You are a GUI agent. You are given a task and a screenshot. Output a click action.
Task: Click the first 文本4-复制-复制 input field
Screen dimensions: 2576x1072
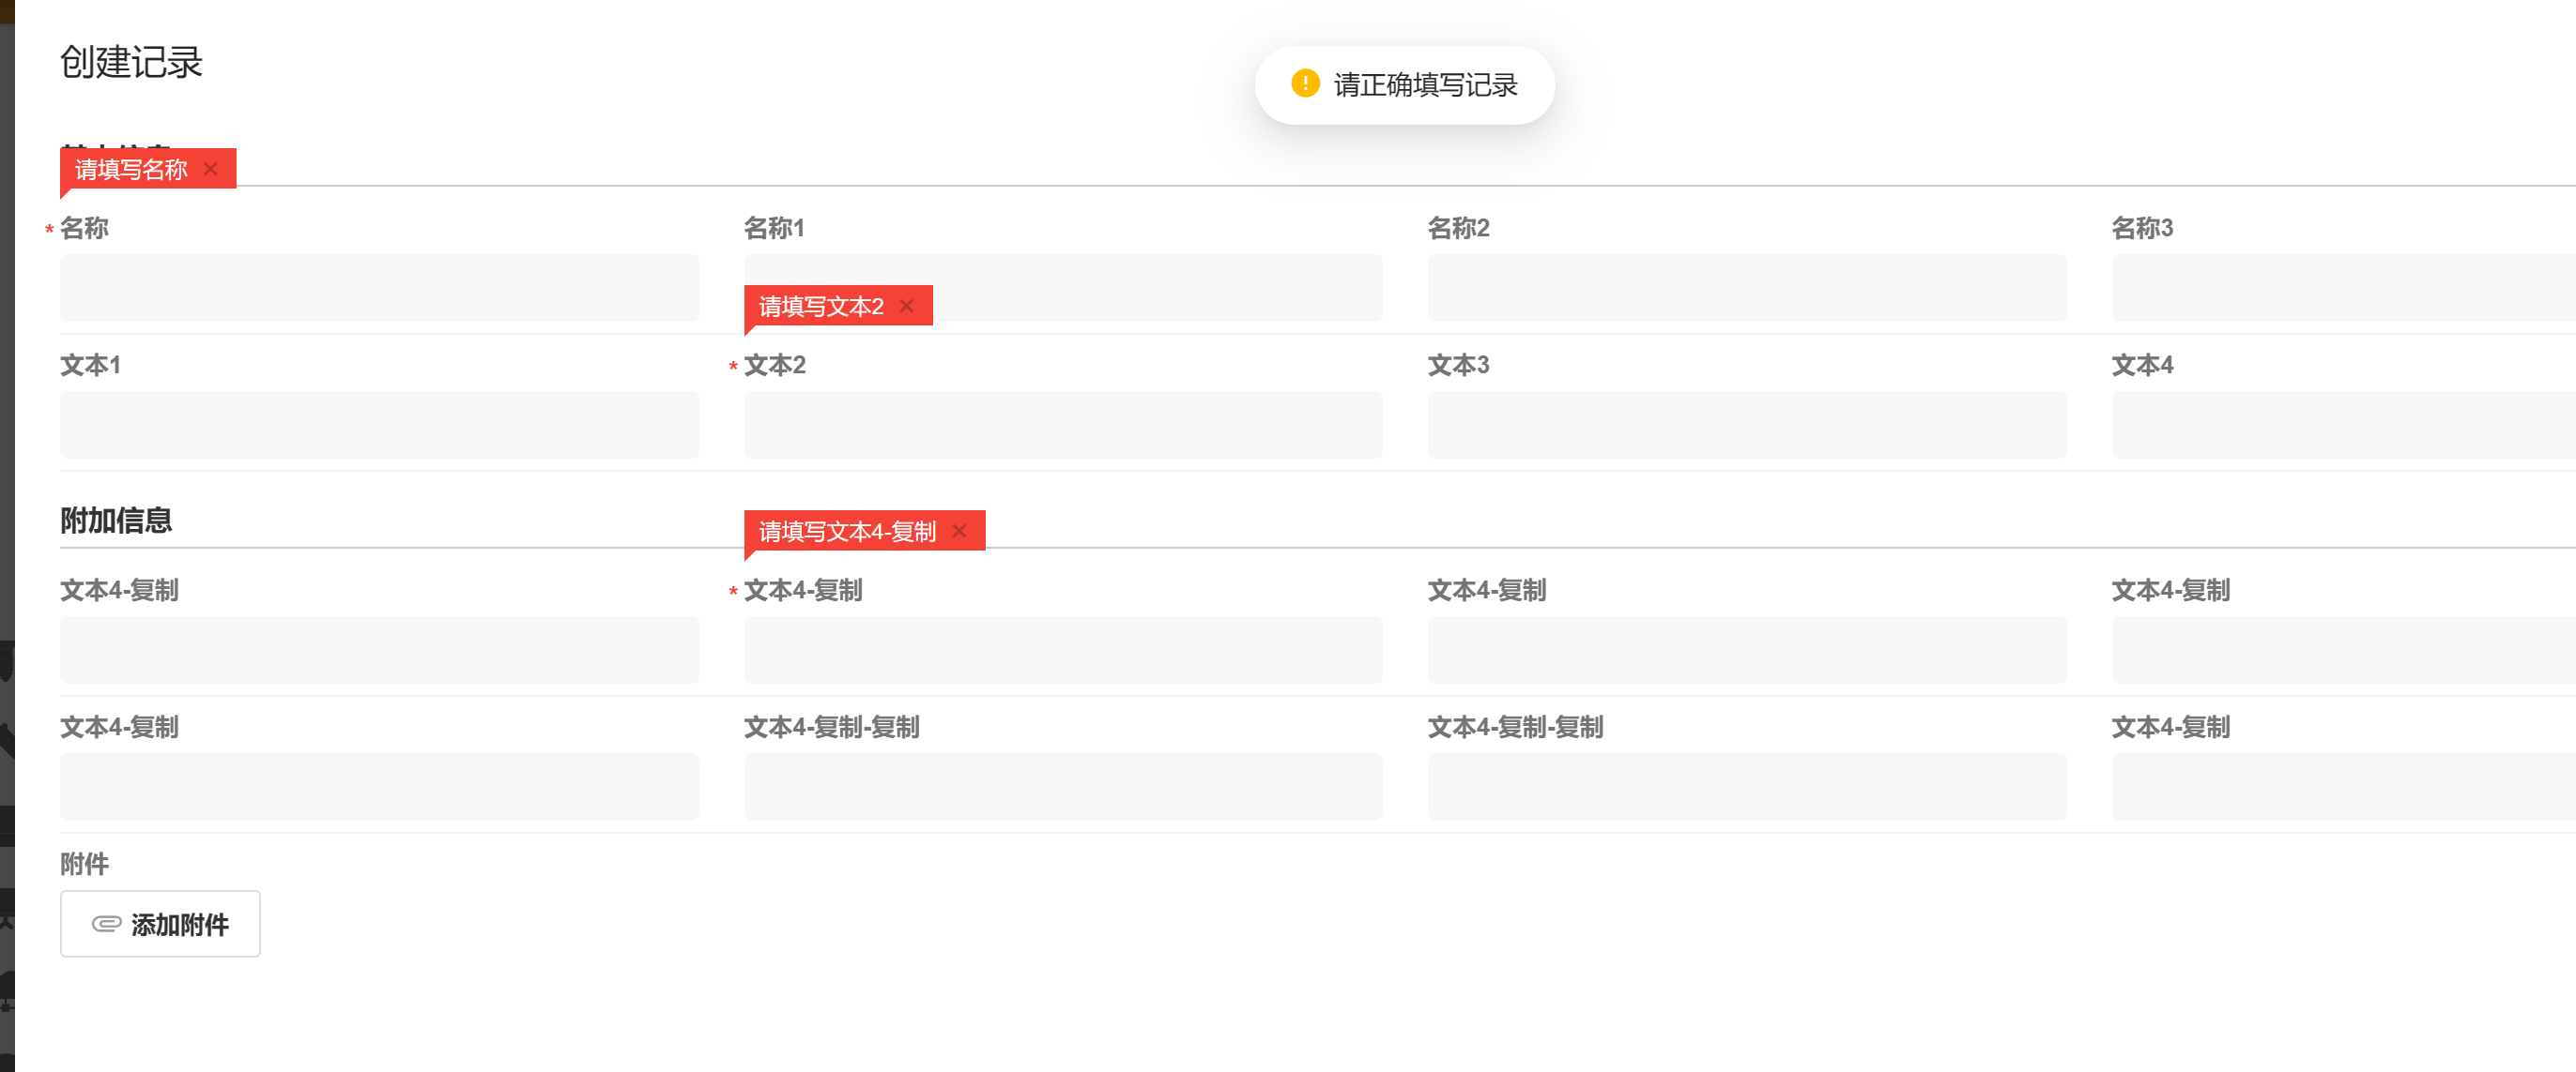coord(1063,786)
